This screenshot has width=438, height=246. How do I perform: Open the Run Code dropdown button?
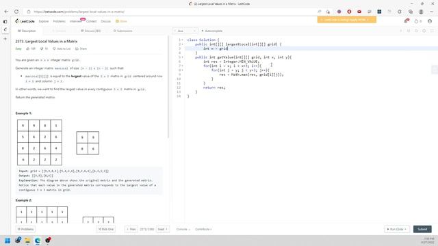[397, 230]
